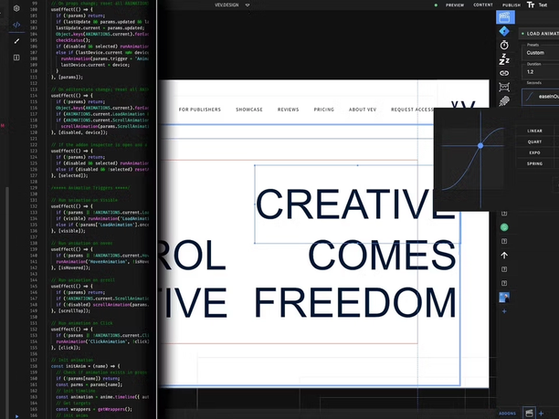Switch to CONTENT in the top bar
This screenshot has height=419, width=559.
click(483, 5)
